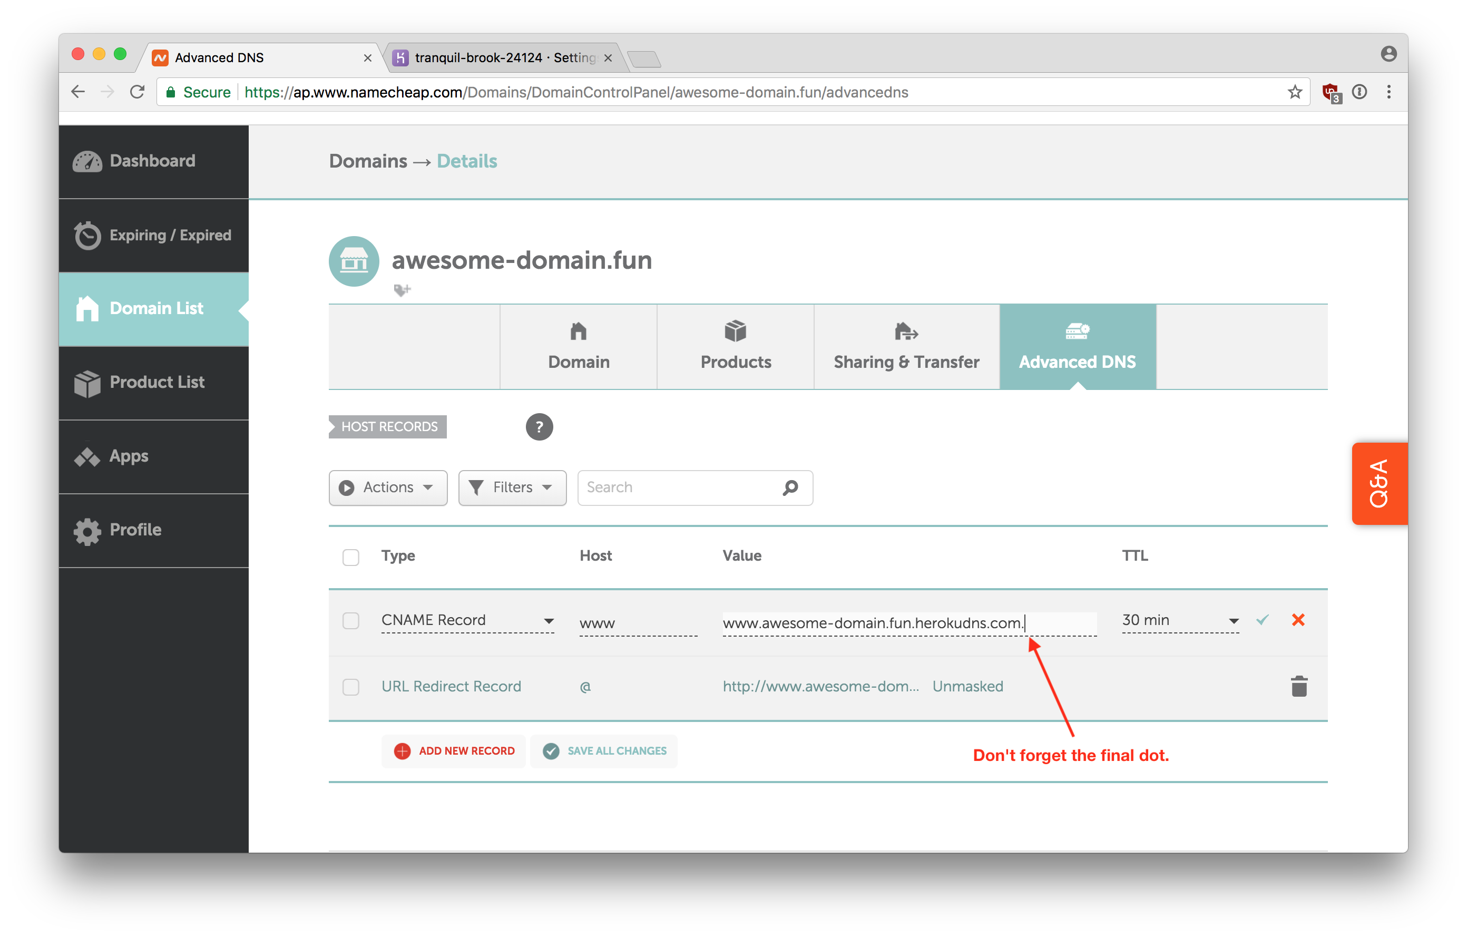
Task: Check the URL Redirect Record checkbox
Action: pyautogui.click(x=351, y=687)
